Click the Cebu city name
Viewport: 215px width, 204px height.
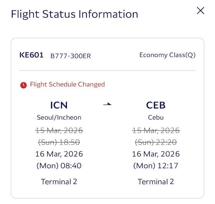click(x=156, y=117)
